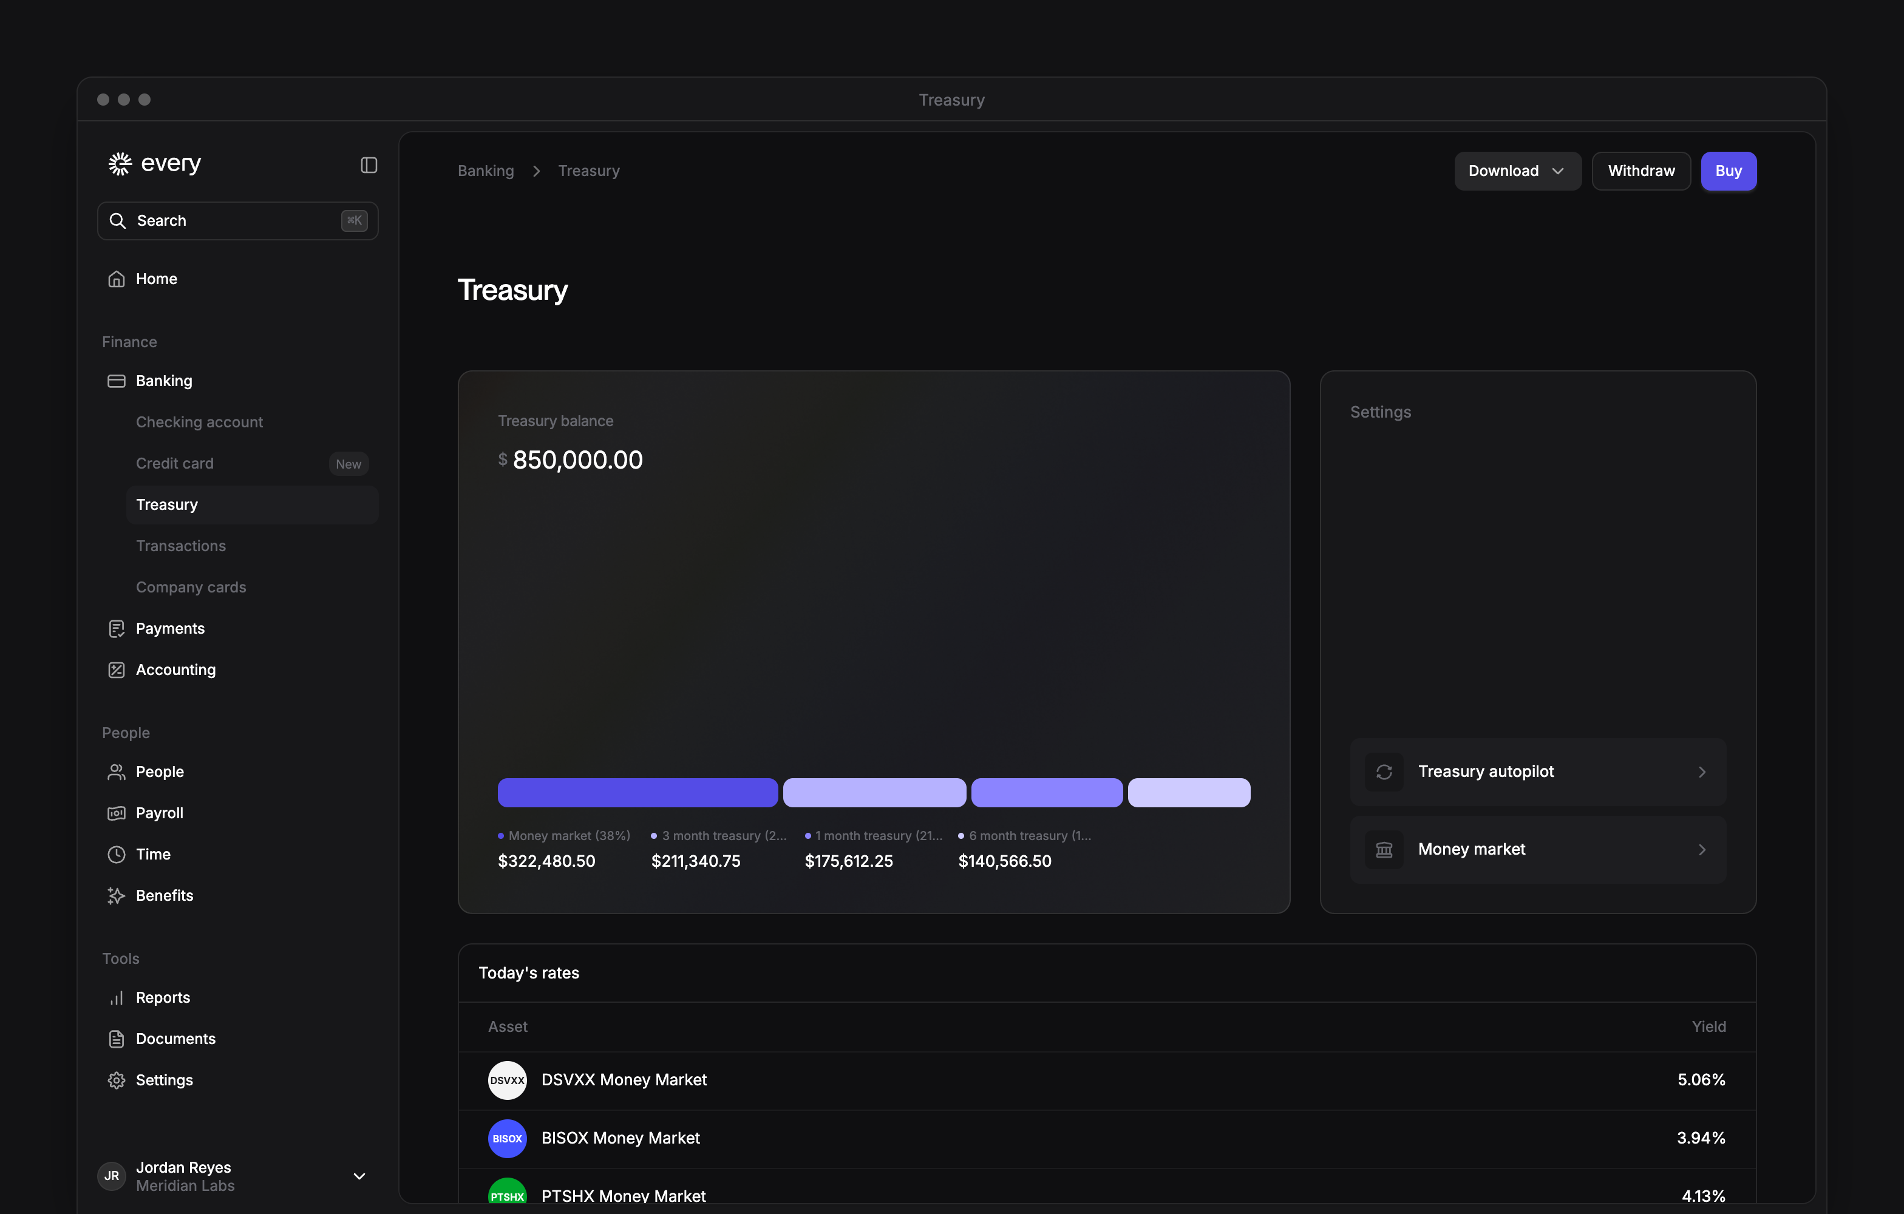Screen dimensions: 1904x1214
Task: Open Treasury autopilot via its chevron
Action: click(x=1702, y=772)
